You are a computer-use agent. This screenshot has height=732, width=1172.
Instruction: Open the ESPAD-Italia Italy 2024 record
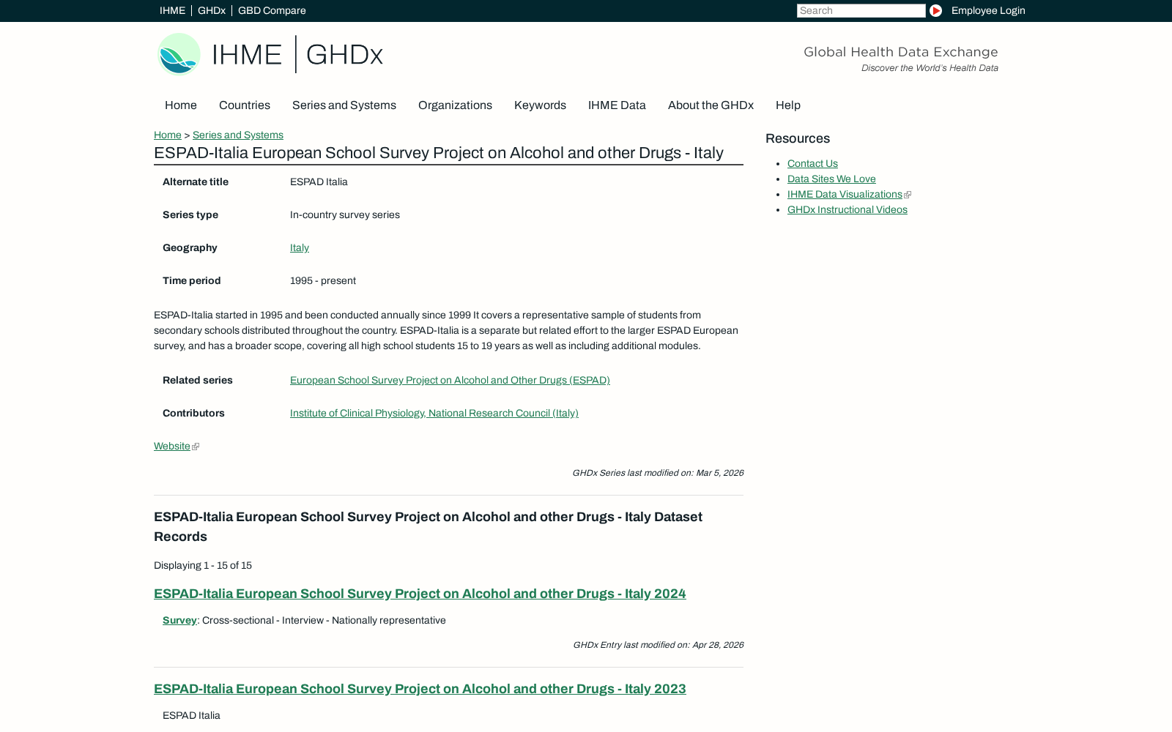(420, 594)
